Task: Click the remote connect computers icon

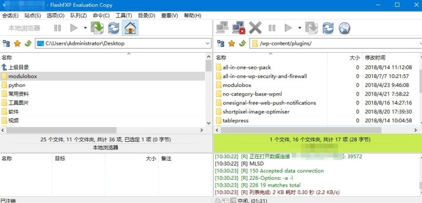Action: coord(222,28)
